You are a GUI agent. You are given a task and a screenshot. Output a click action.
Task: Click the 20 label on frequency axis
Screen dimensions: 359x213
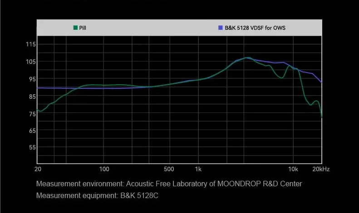[38, 169]
